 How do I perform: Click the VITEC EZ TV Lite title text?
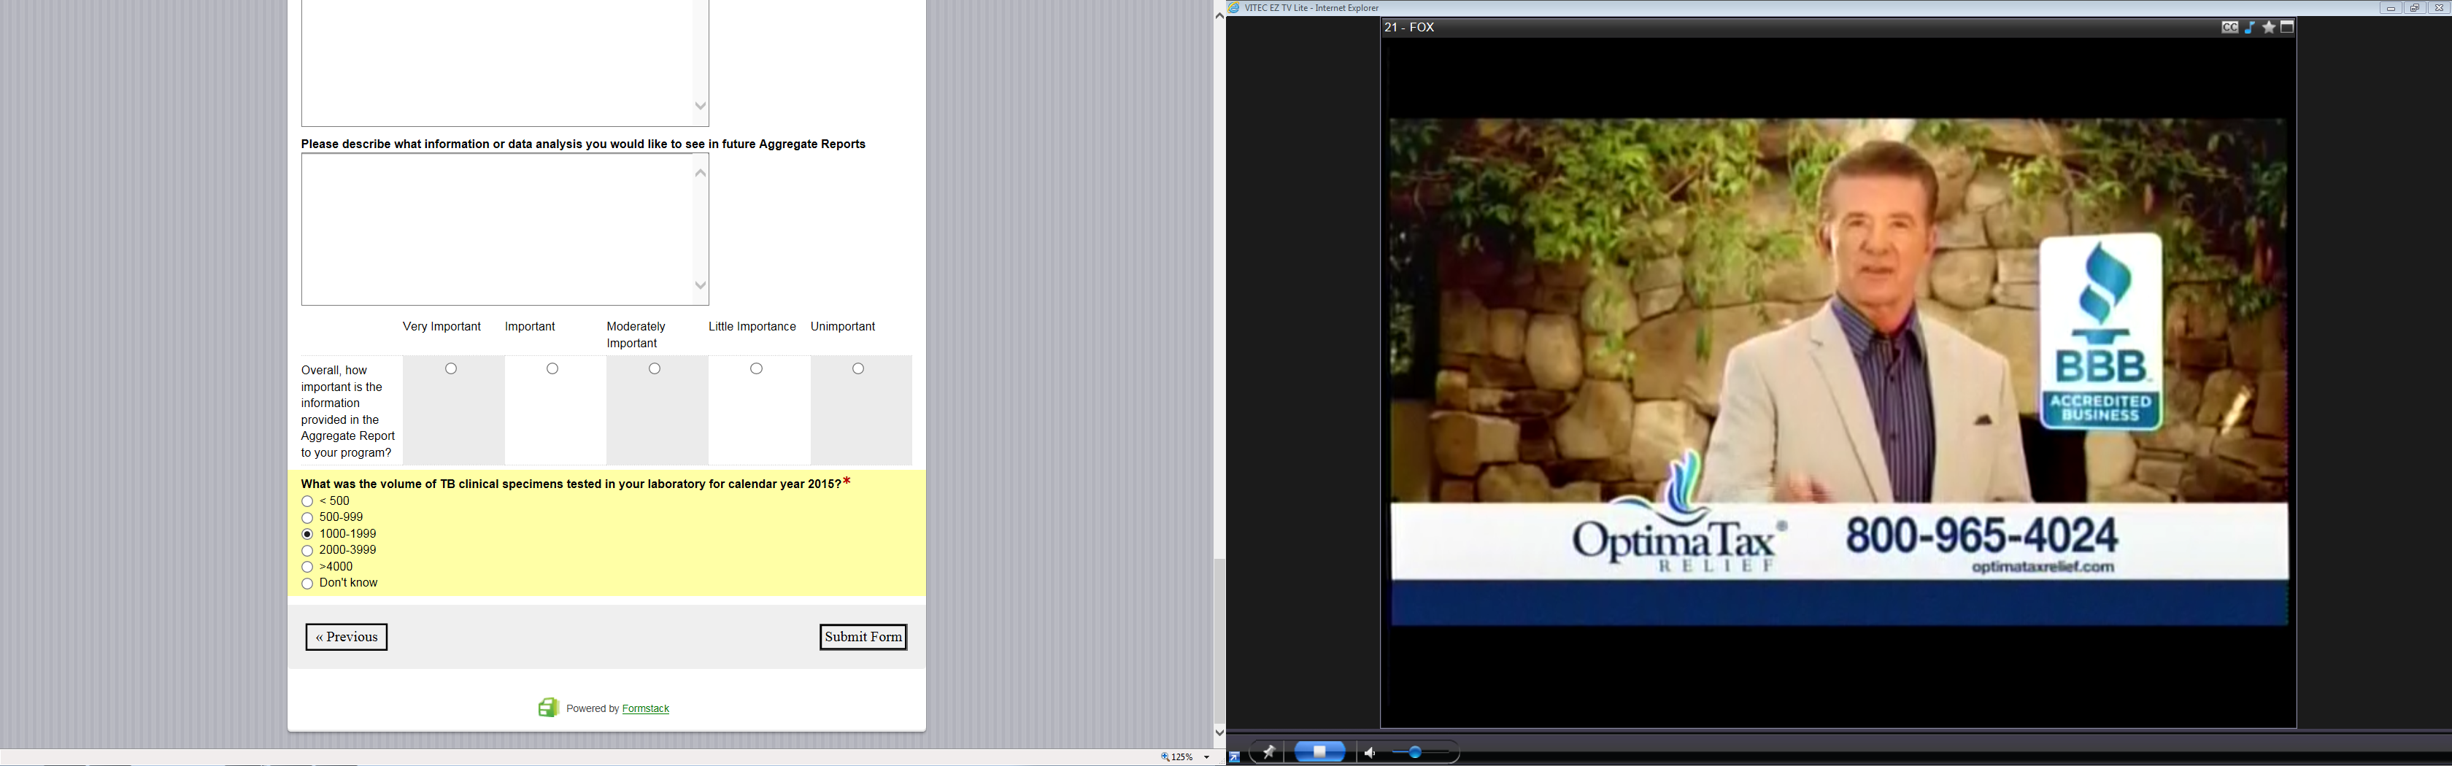pyautogui.click(x=1311, y=7)
